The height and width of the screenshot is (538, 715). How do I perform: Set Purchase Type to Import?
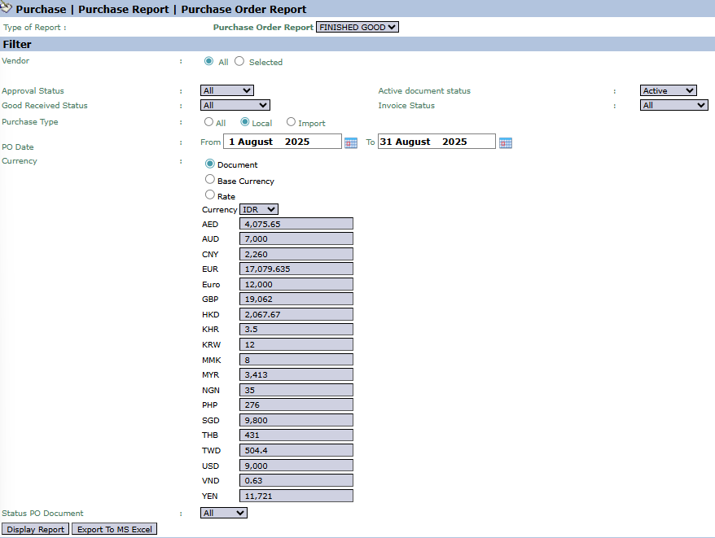pos(291,122)
